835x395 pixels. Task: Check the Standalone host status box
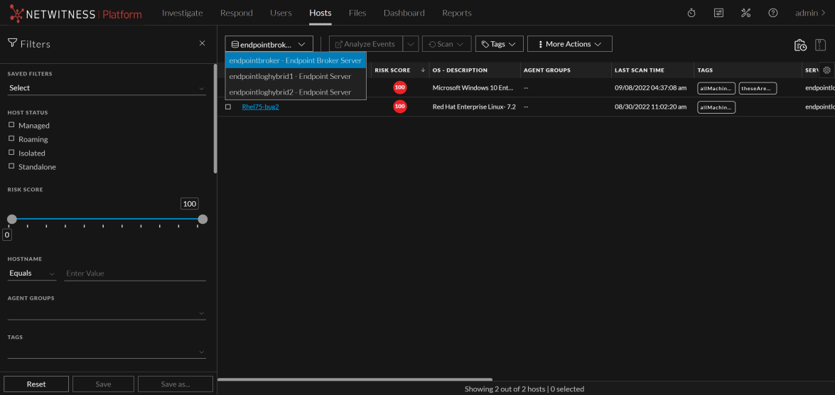click(11, 167)
